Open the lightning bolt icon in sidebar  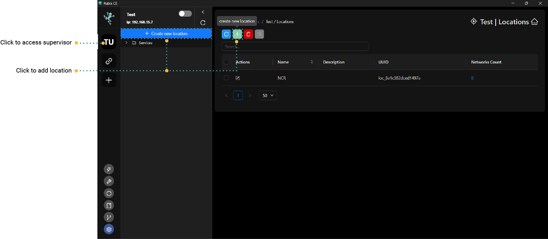coord(109,169)
